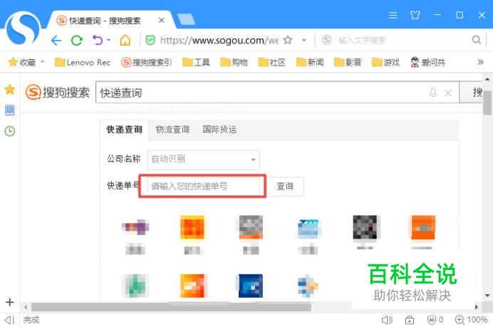The width and height of the screenshot is (493, 327).
Task: Click the vertical scrollbar up arrow
Action: point(487,78)
